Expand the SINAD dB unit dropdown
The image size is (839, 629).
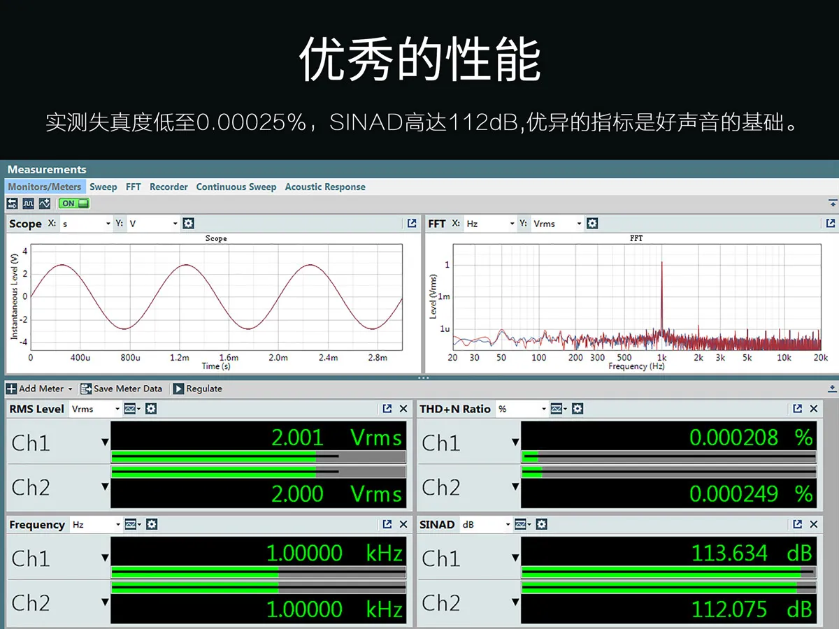pos(508,524)
